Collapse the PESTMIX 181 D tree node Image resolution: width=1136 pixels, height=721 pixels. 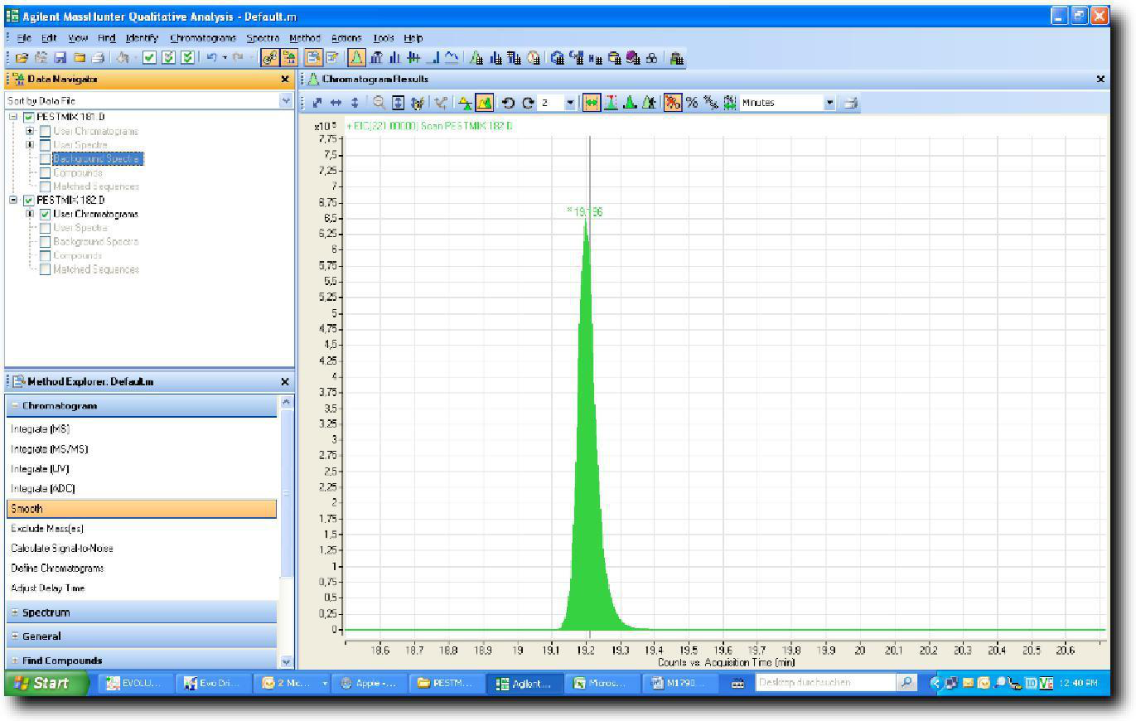pos(13,118)
